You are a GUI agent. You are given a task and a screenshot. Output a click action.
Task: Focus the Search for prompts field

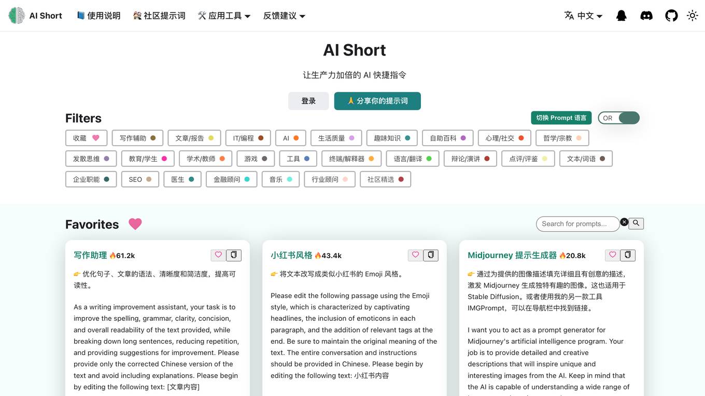pos(578,224)
